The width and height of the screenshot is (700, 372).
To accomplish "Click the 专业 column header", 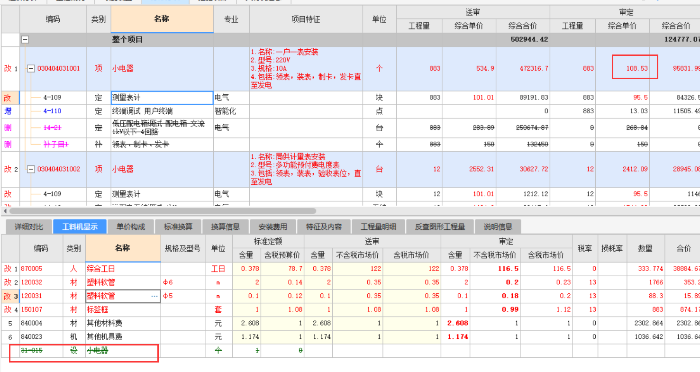I will tap(231, 19).
